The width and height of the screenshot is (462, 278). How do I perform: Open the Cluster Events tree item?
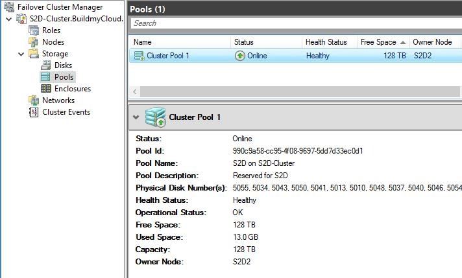tap(66, 112)
